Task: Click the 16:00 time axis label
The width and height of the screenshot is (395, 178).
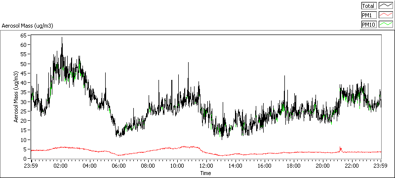Action: [265, 166]
